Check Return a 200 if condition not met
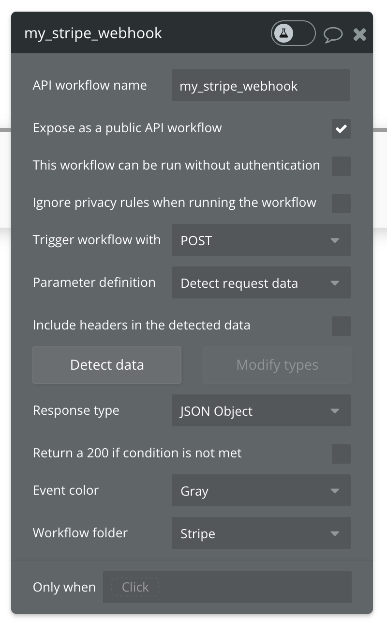 341,454
